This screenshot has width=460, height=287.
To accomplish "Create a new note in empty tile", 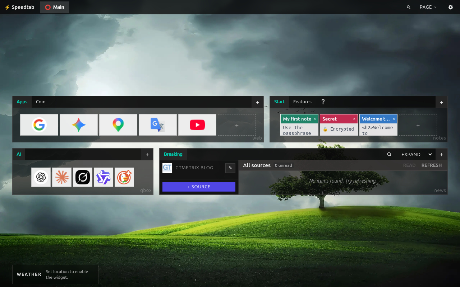I will 418,125.
